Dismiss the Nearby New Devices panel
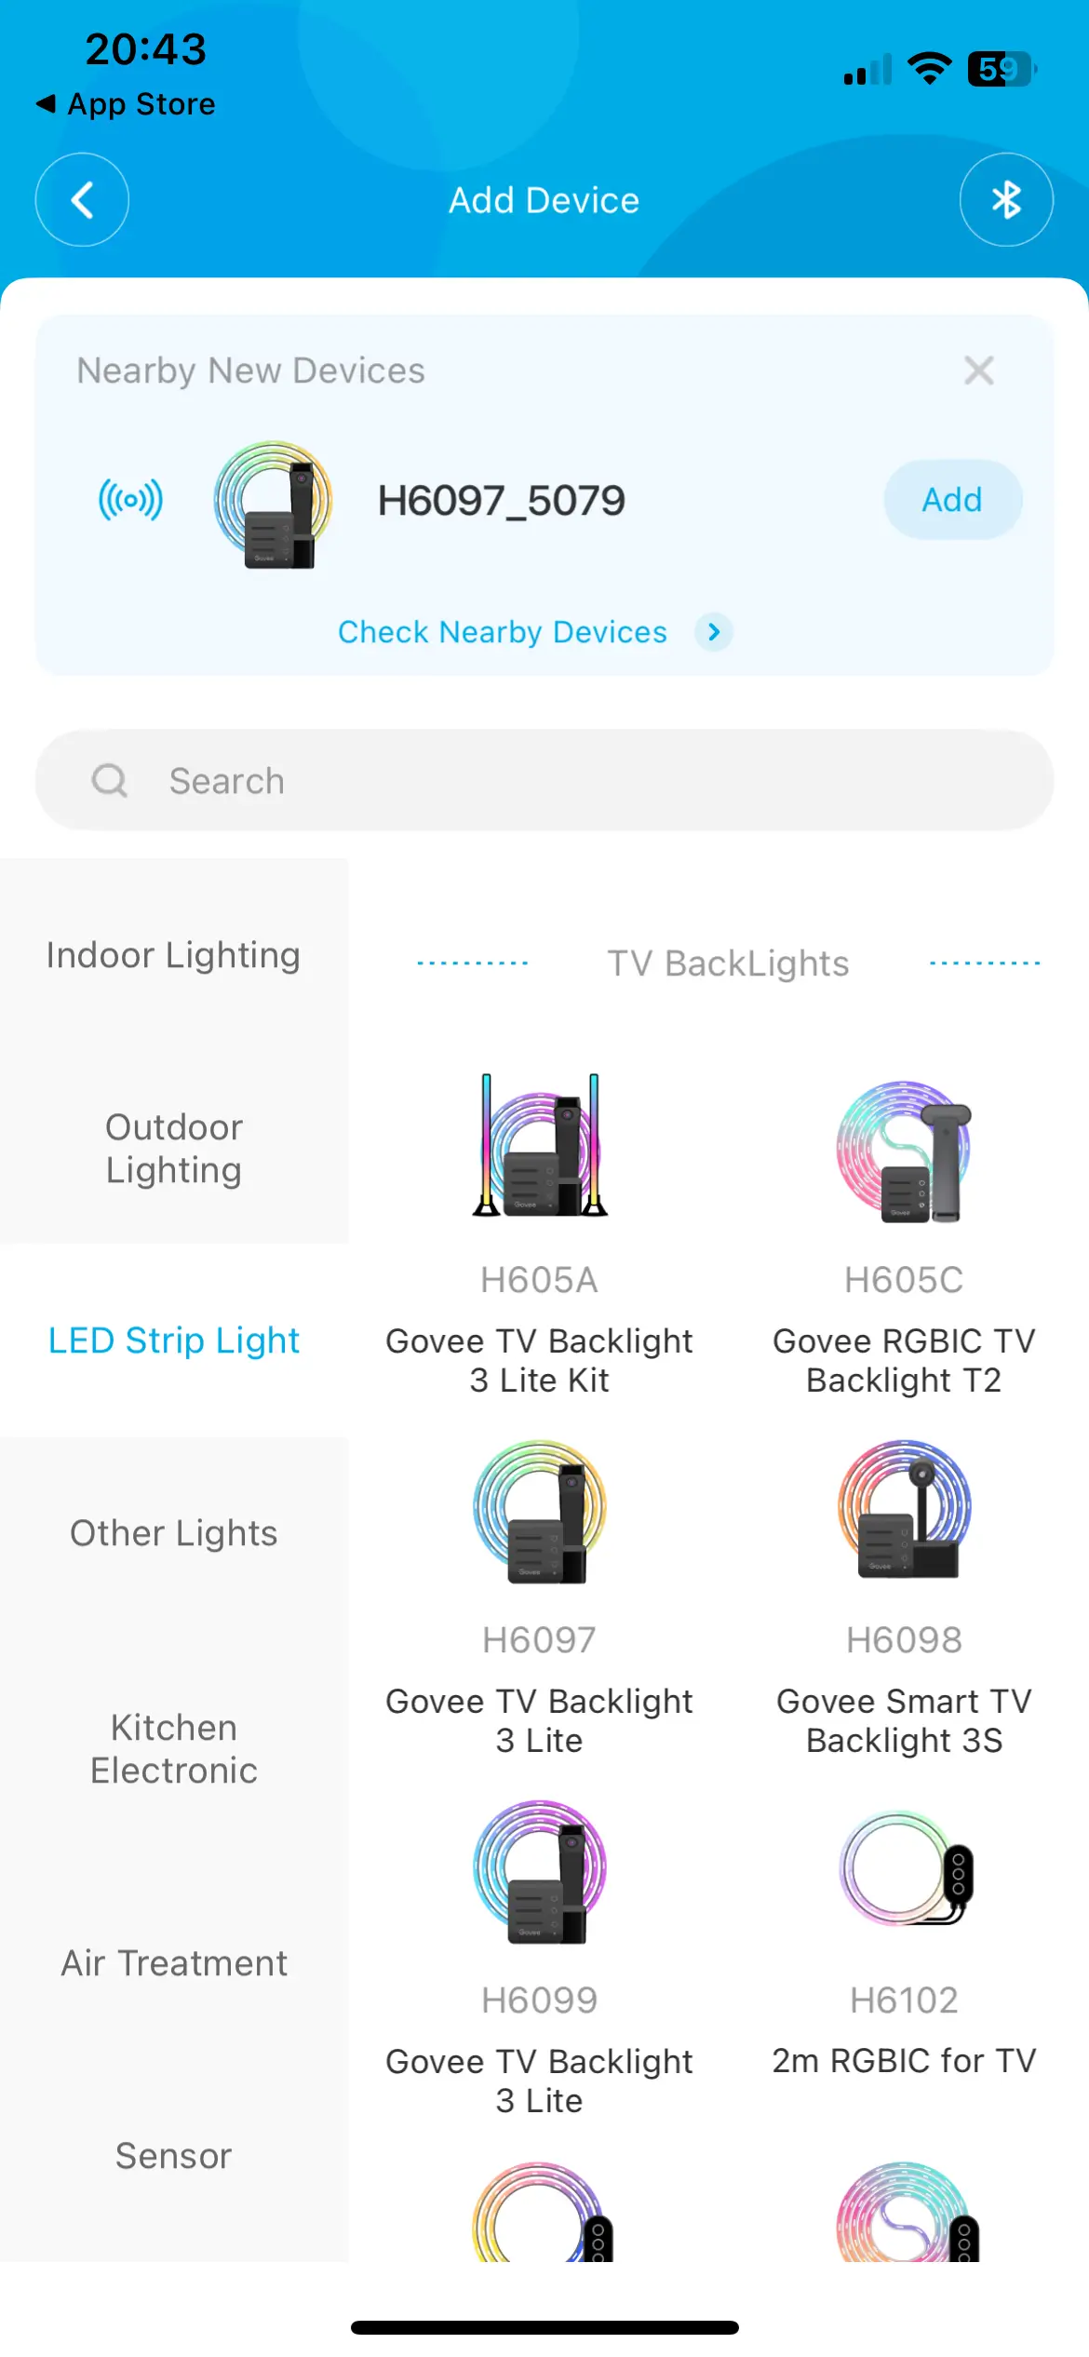 [978, 370]
